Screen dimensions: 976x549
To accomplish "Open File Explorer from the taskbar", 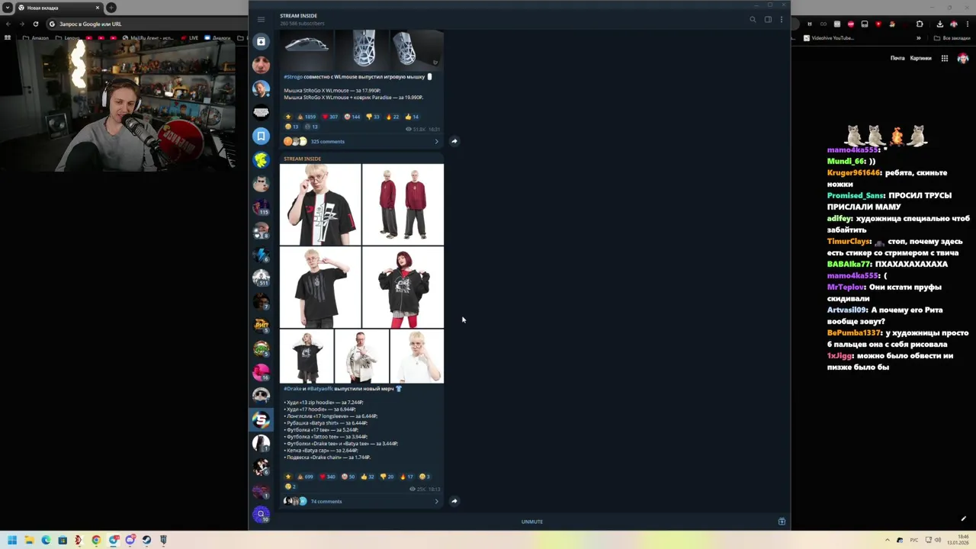I will coord(29,540).
